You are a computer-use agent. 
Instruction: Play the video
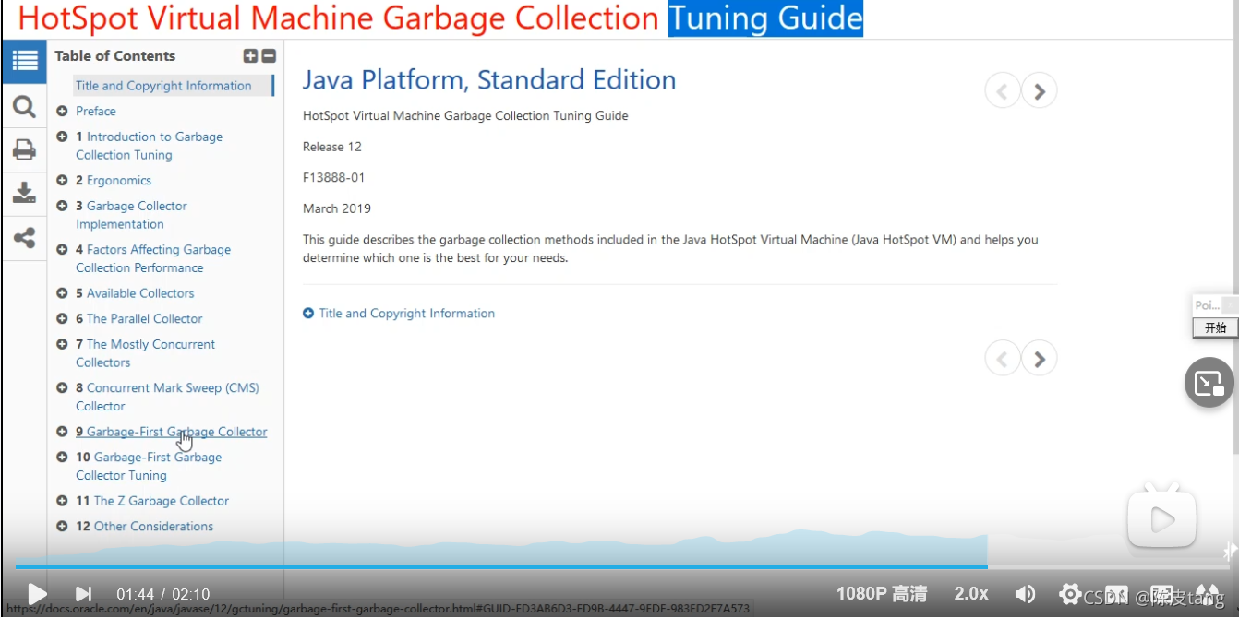pos(37,594)
